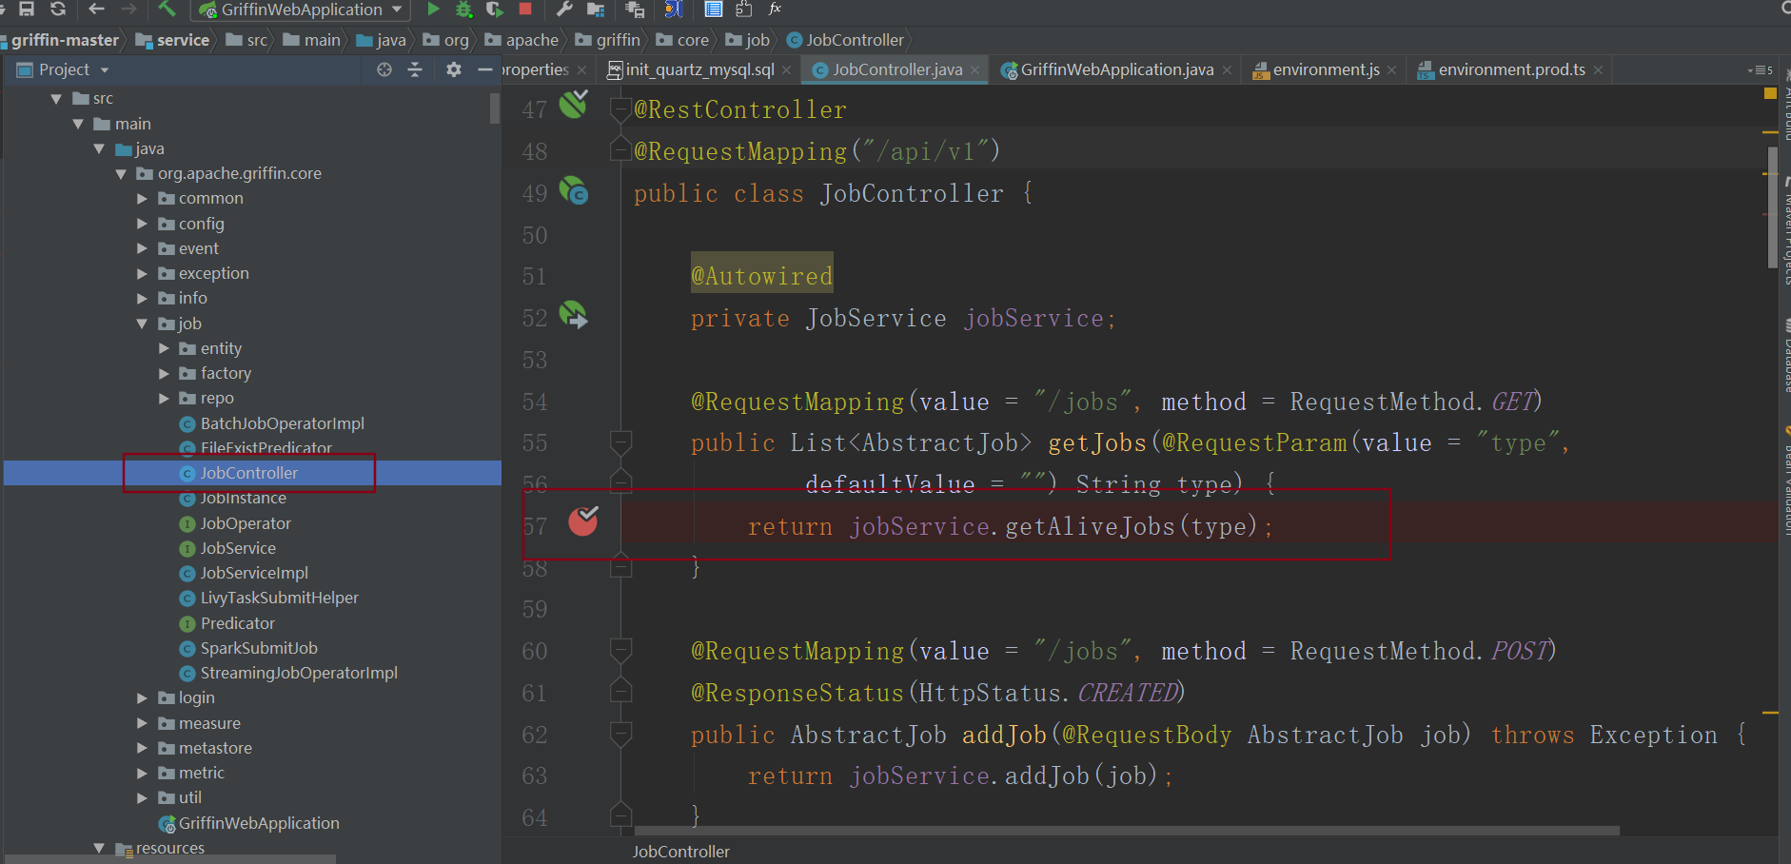Click the green Run button
This screenshot has width=1791, height=864.
point(433,9)
